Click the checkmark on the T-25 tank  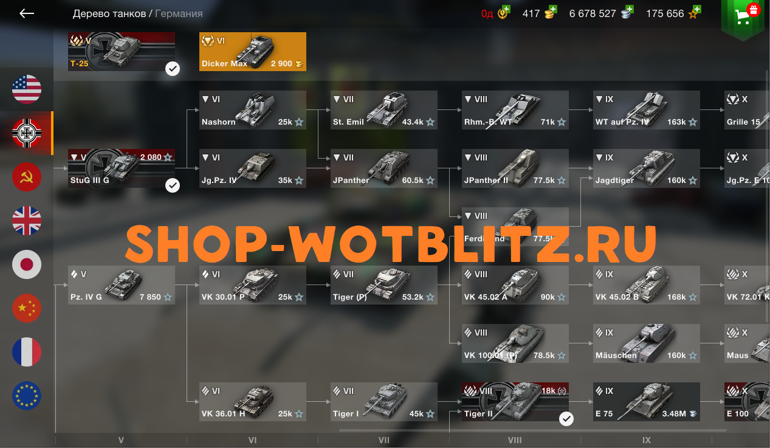(x=173, y=69)
